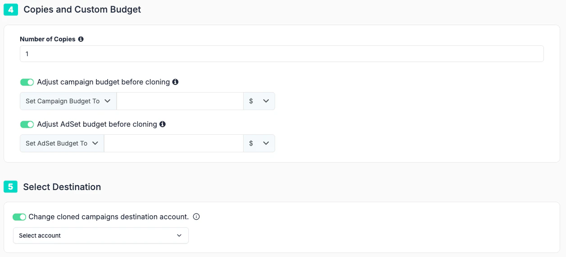Click the step 4 number badge
566x257 pixels.
pyautogui.click(x=11, y=9)
